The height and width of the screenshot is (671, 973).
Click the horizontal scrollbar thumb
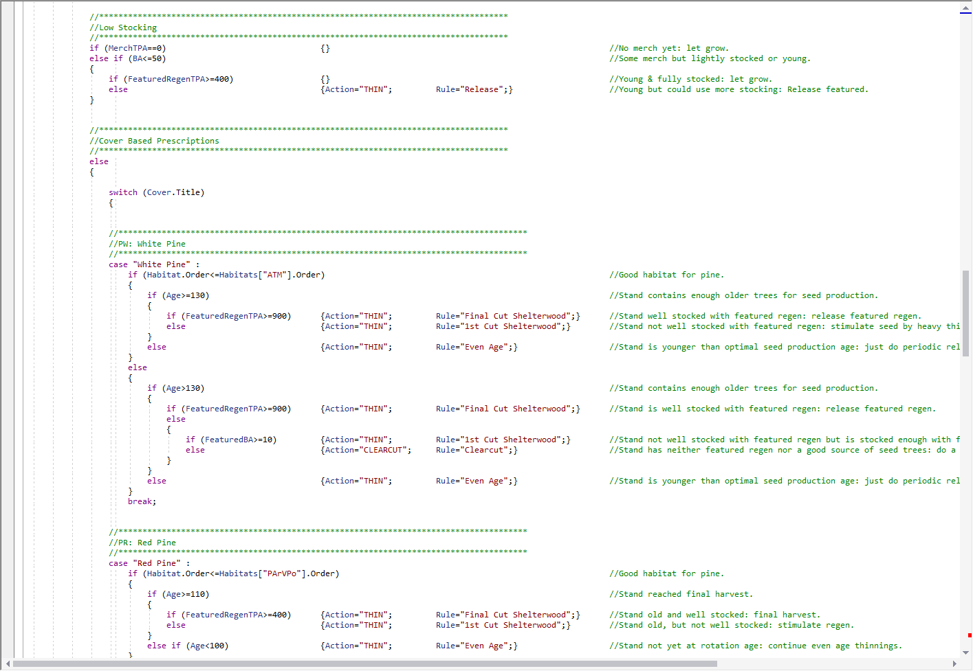pyautogui.click(x=365, y=664)
